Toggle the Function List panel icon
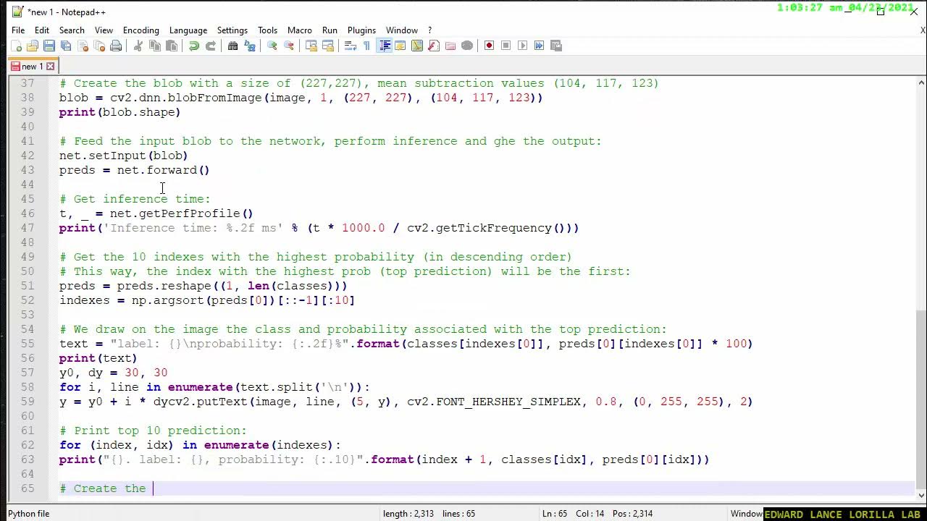This screenshot has width=927, height=521. click(x=434, y=46)
